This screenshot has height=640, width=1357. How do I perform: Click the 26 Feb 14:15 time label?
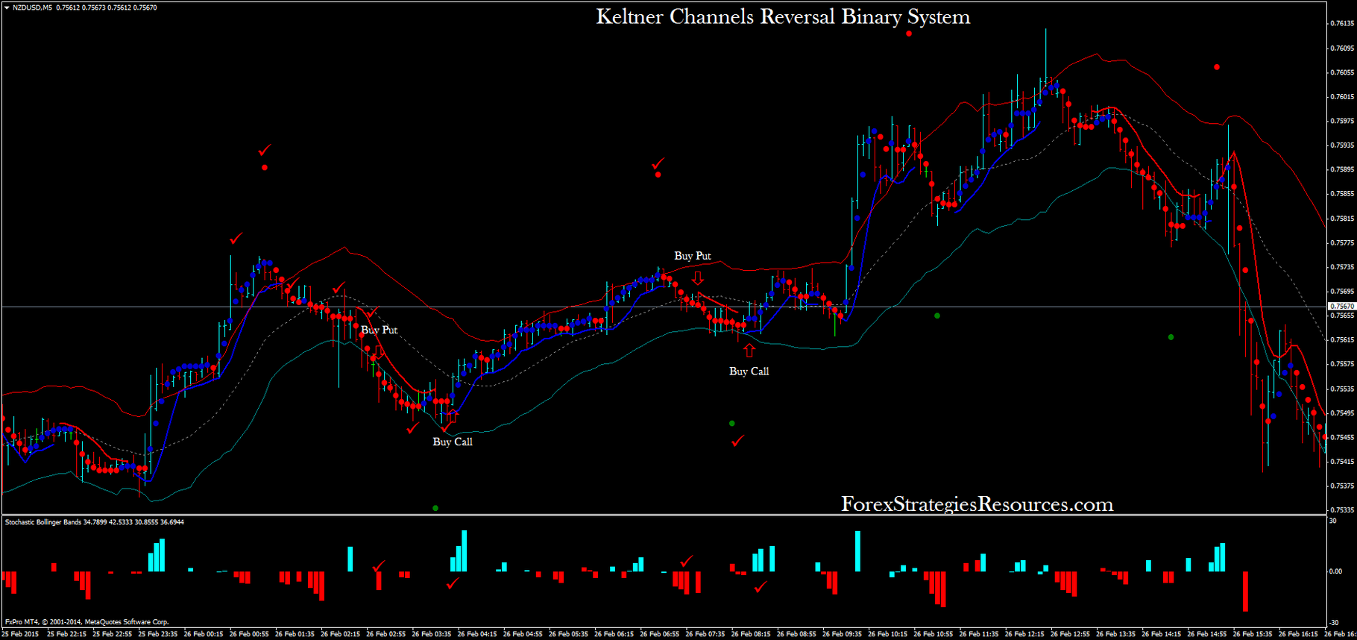[1162, 634]
